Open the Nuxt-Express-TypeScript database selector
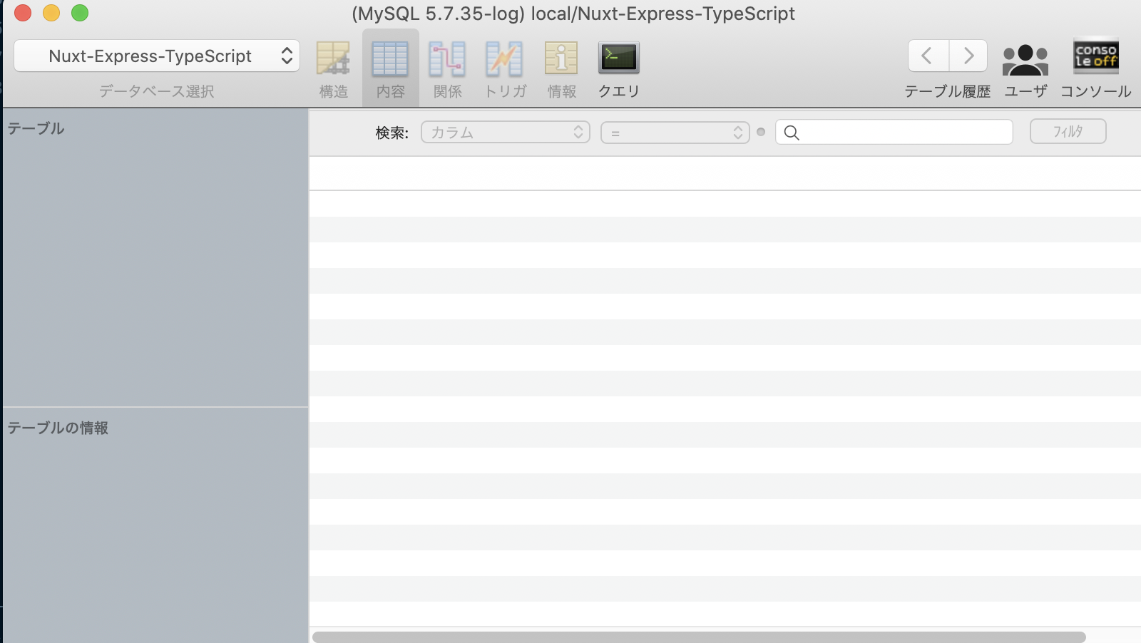 157,56
